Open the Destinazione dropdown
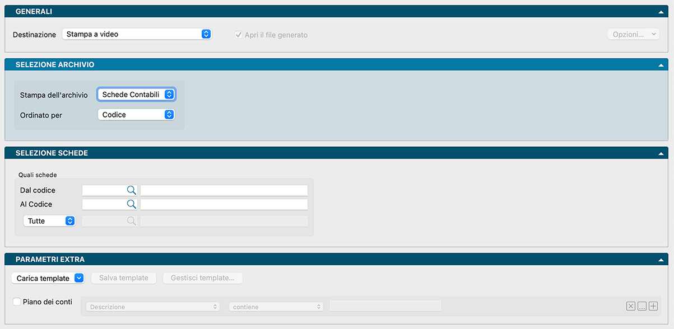This screenshot has width=674, height=329. 137,34
